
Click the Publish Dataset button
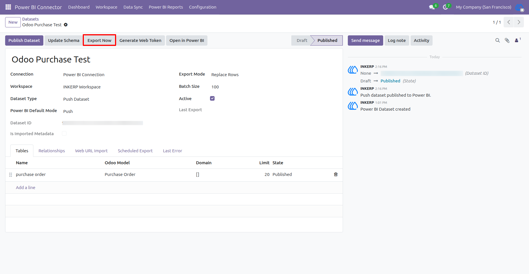pyautogui.click(x=24, y=40)
